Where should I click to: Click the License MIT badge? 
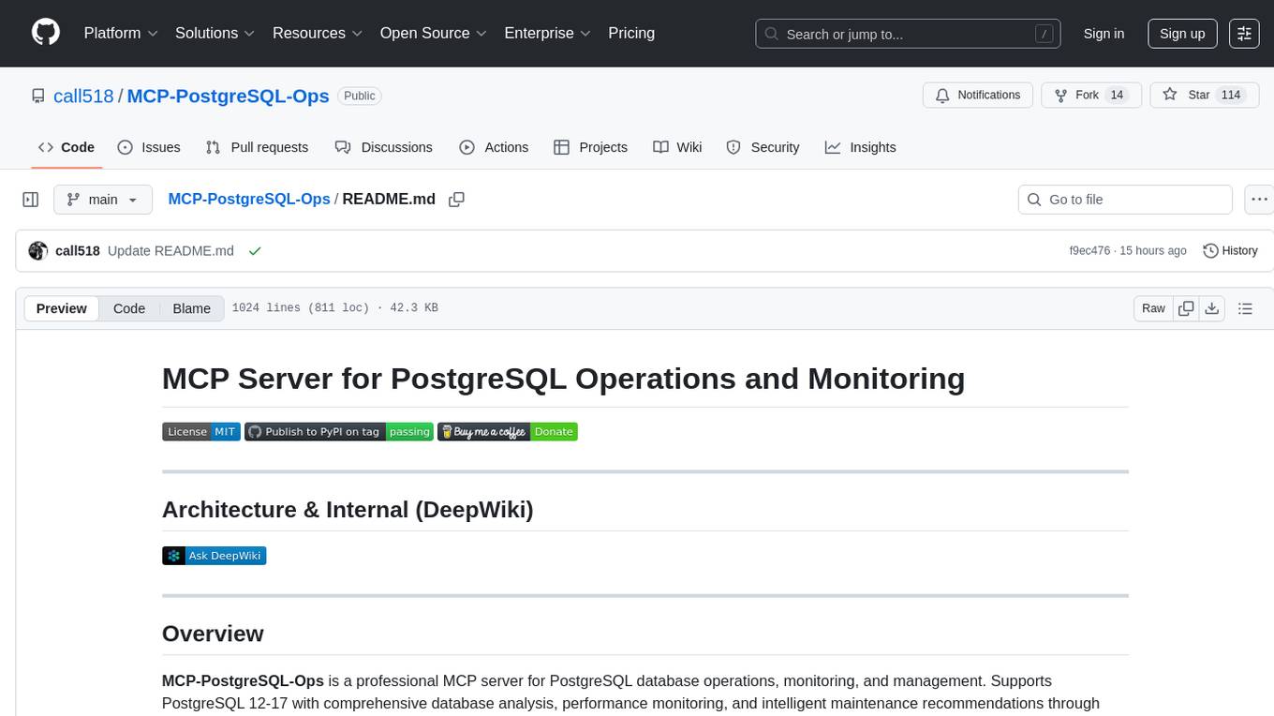click(x=201, y=432)
